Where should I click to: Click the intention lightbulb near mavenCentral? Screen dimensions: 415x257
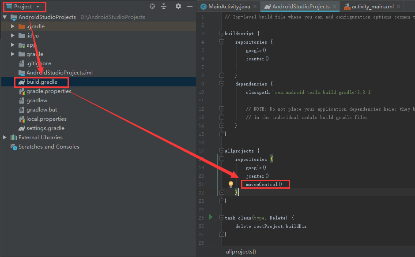tap(230, 184)
